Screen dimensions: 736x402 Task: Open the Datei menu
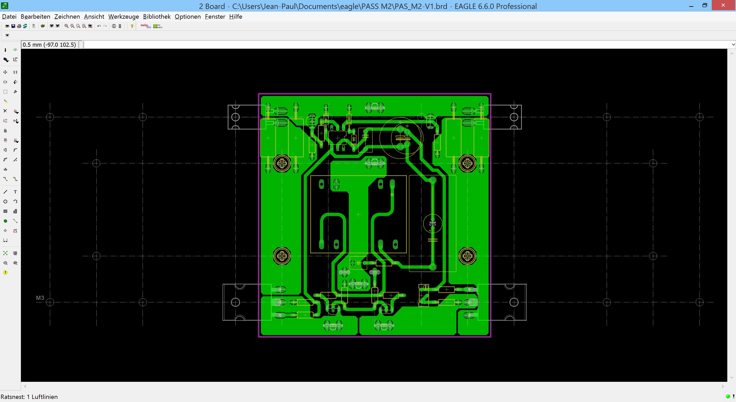9,17
